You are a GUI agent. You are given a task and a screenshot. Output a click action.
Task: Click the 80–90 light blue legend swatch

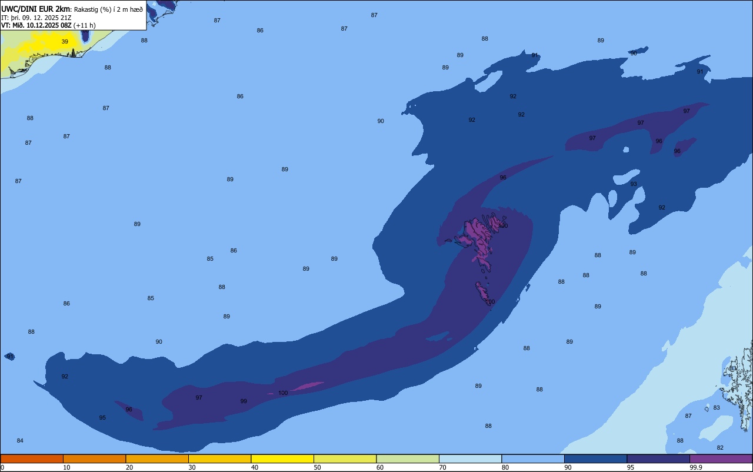(x=533, y=458)
